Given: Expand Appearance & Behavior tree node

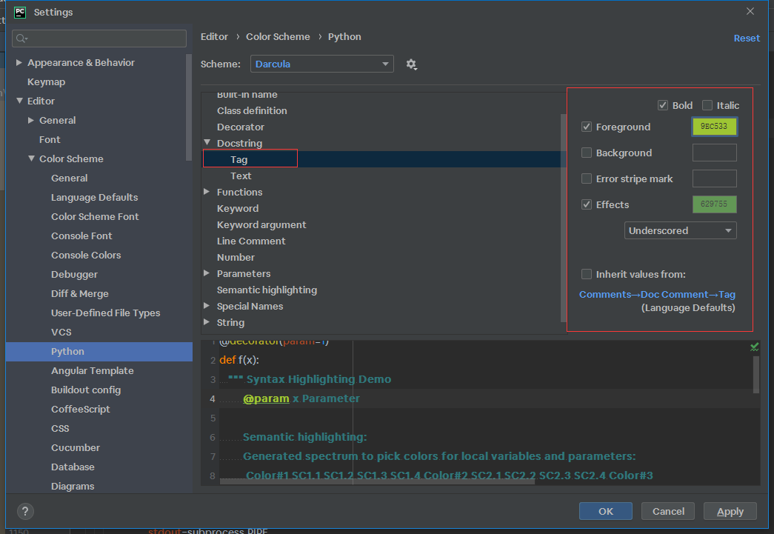Looking at the screenshot, I should 19,63.
